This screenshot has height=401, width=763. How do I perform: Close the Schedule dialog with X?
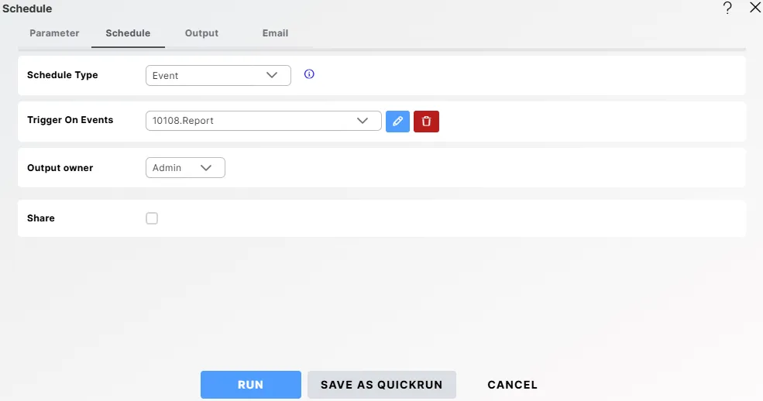pyautogui.click(x=755, y=8)
